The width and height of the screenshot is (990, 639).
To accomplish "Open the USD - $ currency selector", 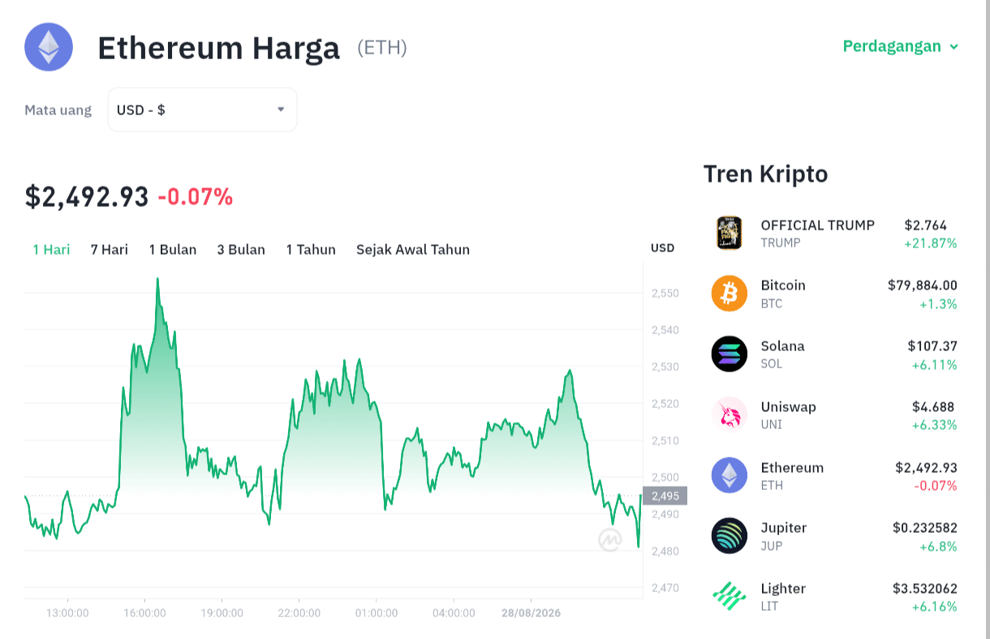I will click(202, 109).
